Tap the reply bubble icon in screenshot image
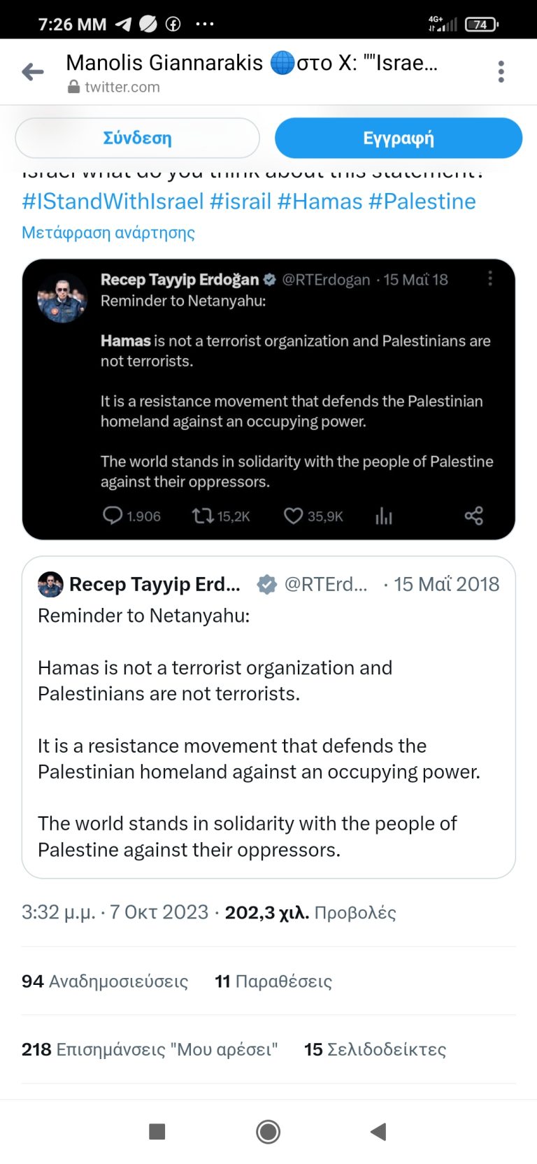The width and height of the screenshot is (537, 1164). coord(112,516)
